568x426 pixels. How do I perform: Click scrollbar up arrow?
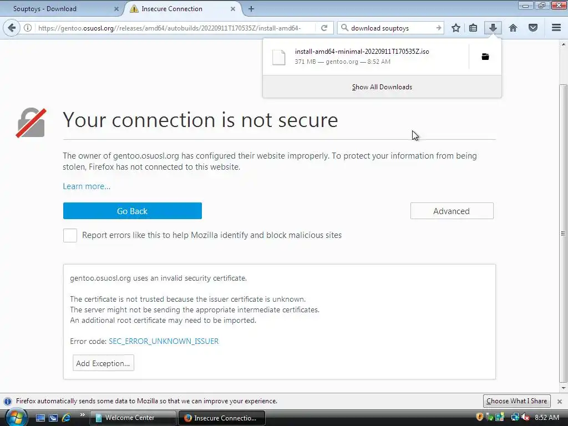pos(563,44)
